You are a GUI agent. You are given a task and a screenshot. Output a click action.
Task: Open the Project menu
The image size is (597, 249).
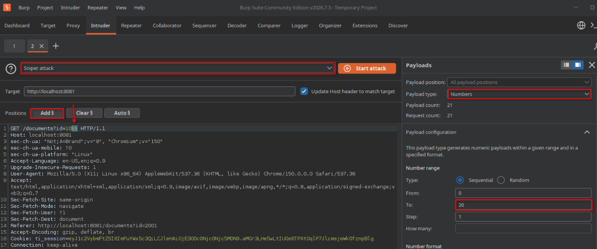45,8
